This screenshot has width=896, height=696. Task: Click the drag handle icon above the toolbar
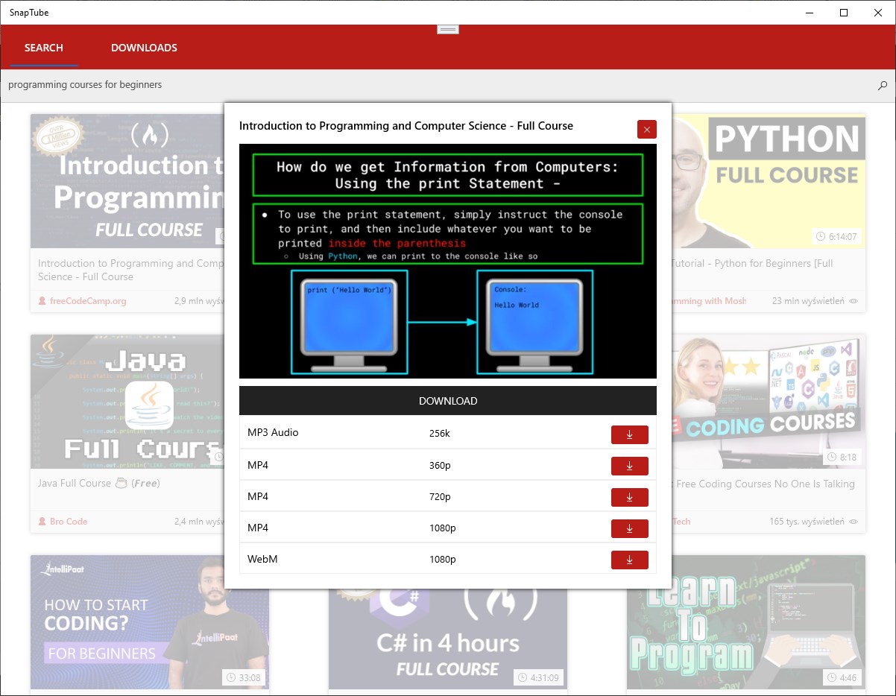point(447,28)
